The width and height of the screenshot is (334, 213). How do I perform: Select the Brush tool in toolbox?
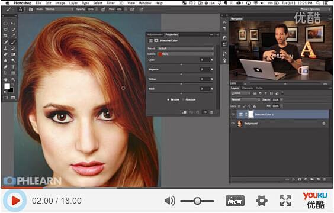(x=13, y=42)
